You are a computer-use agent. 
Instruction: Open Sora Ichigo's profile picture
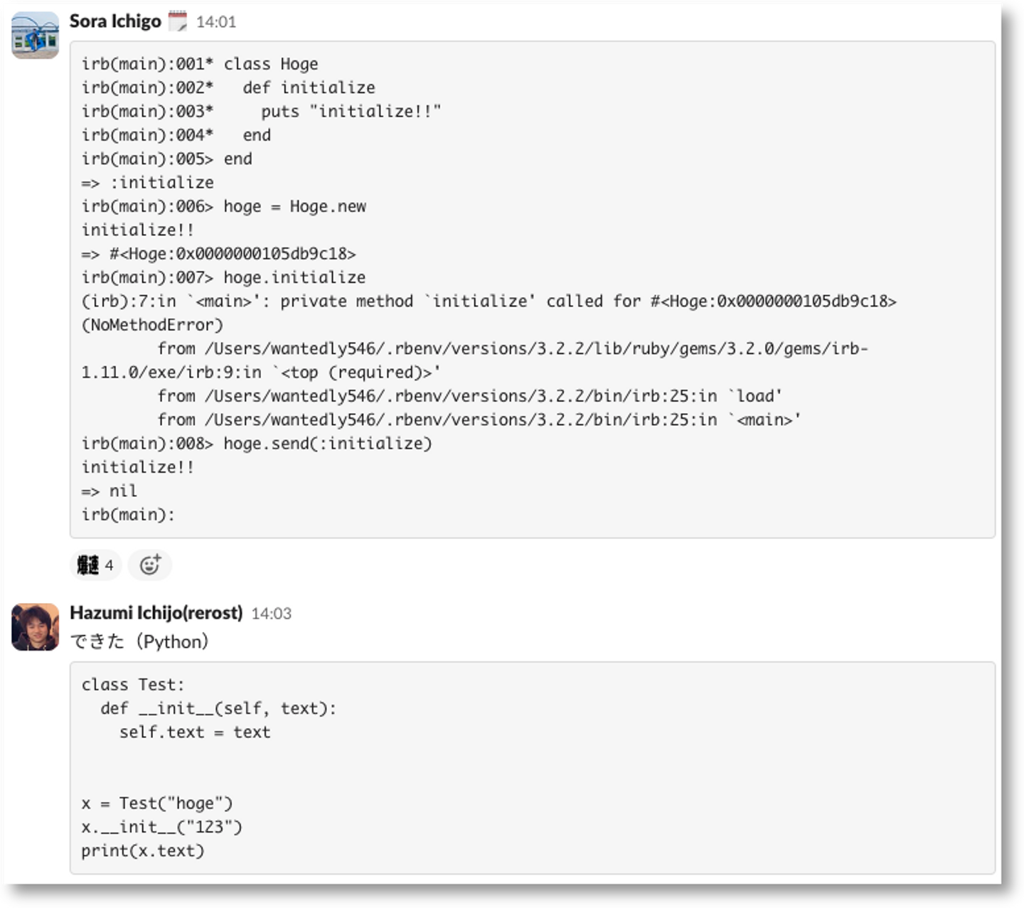(x=35, y=36)
